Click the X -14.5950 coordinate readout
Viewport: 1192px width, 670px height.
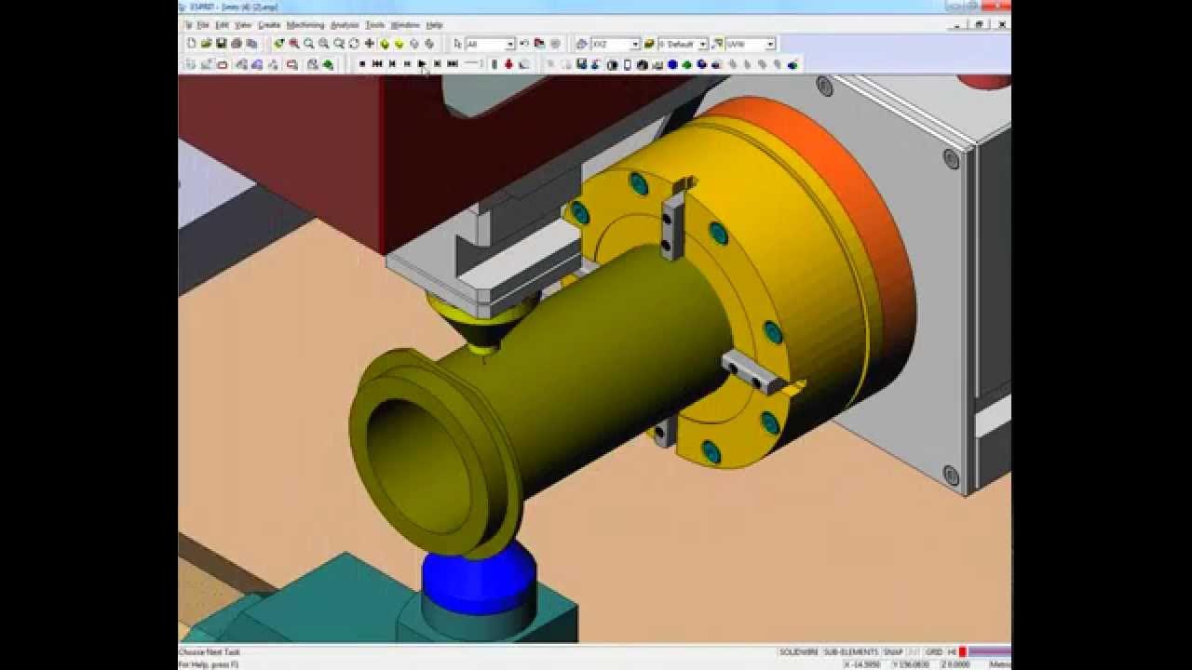tap(860, 664)
